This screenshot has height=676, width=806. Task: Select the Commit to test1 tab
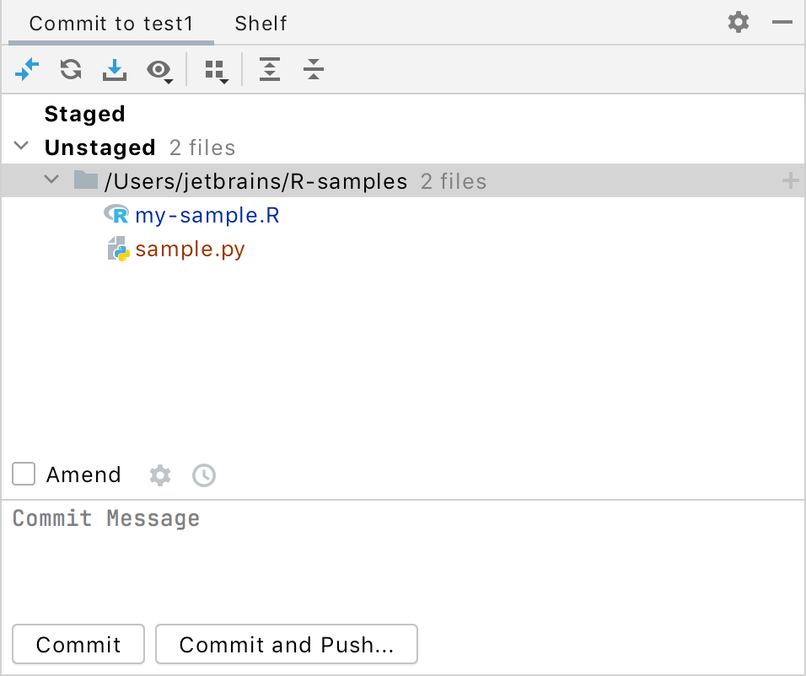[110, 23]
